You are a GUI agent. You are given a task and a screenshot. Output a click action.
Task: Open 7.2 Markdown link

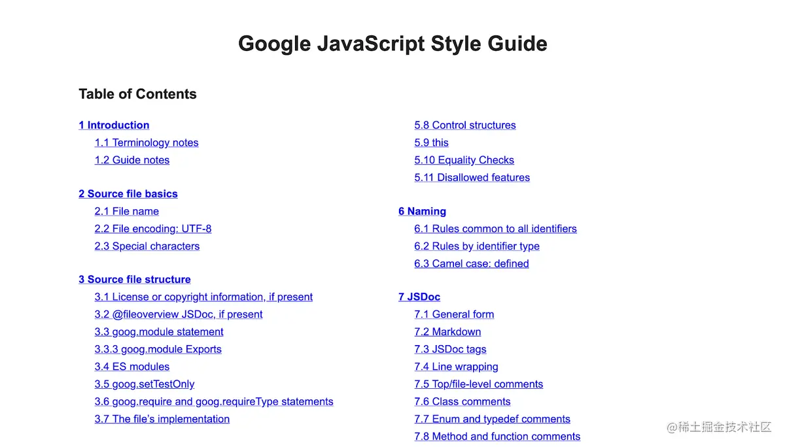(x=447, y=332)
